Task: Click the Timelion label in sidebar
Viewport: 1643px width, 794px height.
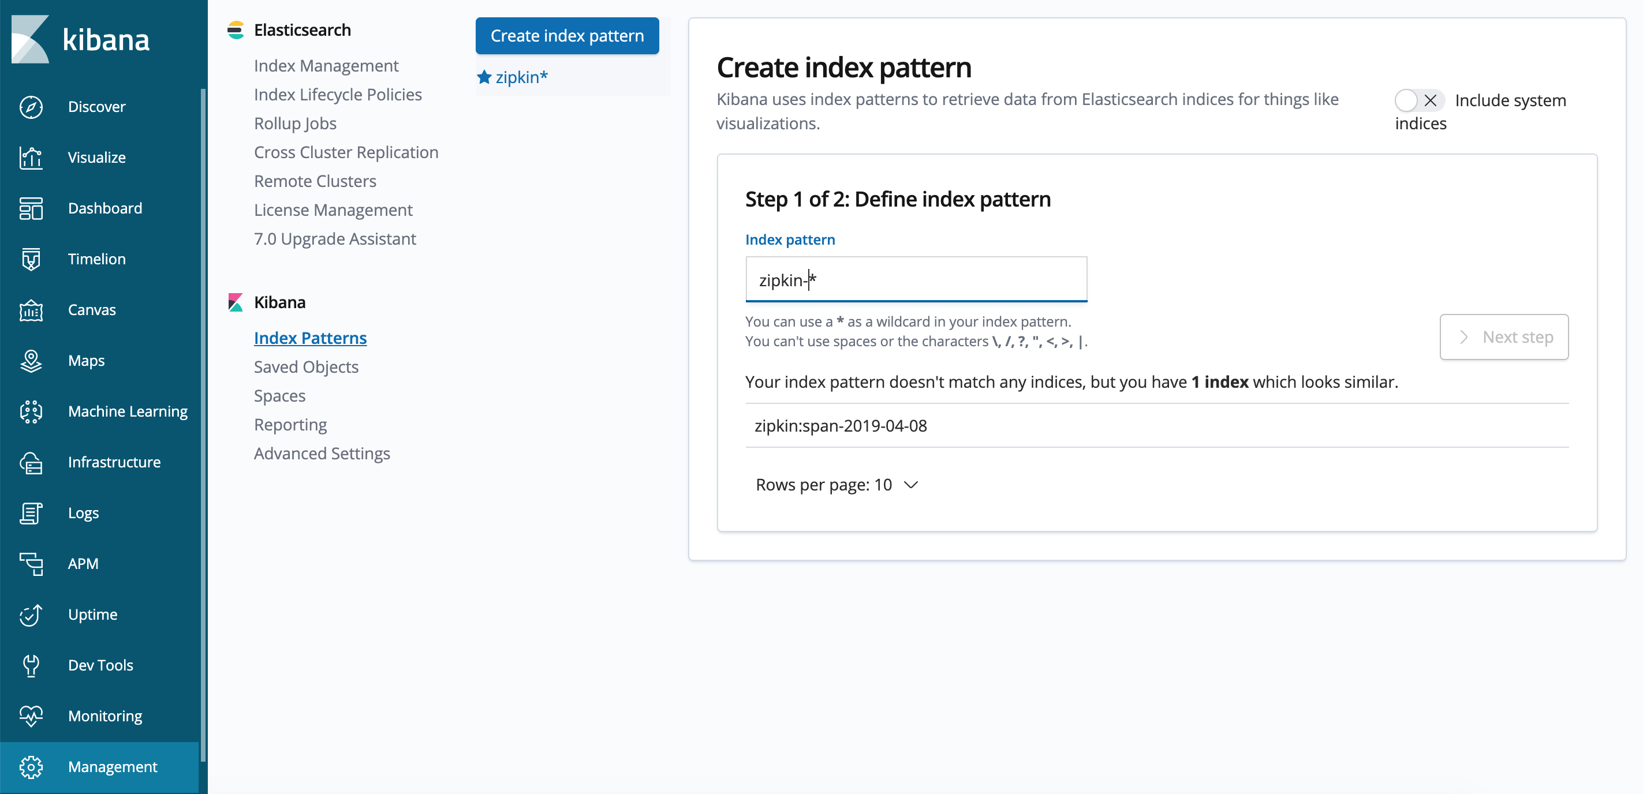Action: [97, 259]
